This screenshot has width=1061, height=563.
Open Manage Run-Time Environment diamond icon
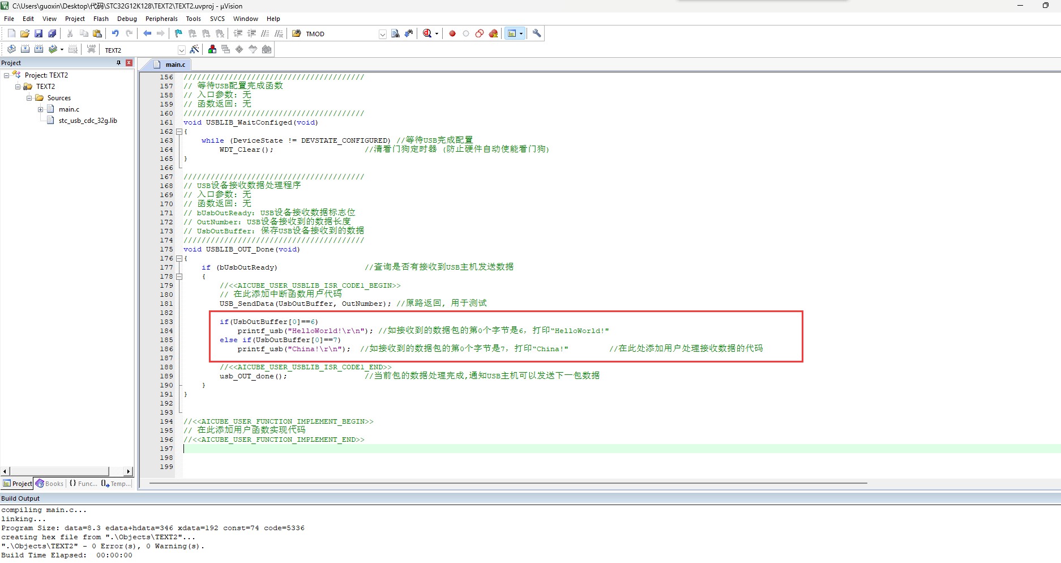tap(239, 50)
